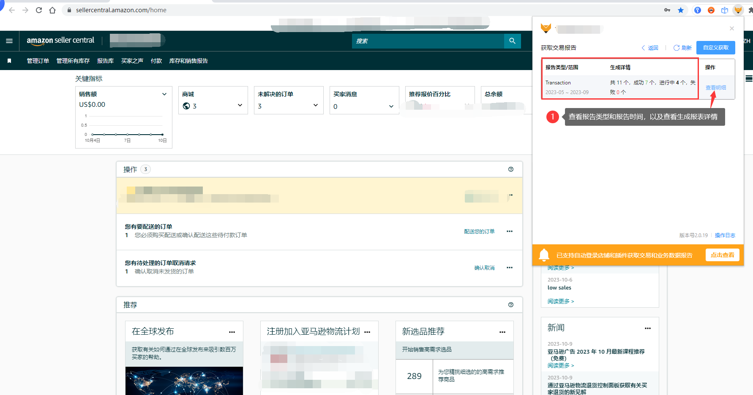Viewport: 753px width, 395px height.
Task: Open the 管理所有库存 menu
Action: coord(73,61)
